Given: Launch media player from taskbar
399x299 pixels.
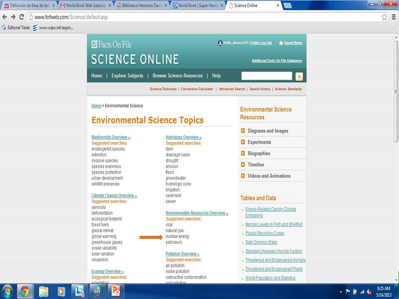Looking at the screenshot, I should (x=62, y=292).
